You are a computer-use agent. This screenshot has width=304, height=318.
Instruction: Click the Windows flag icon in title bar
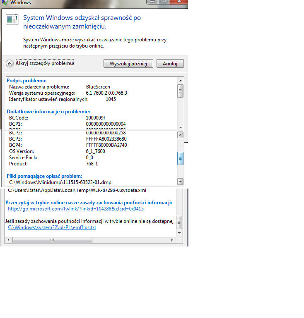coord(5,2)
